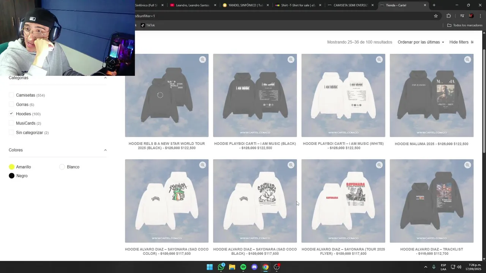Open the taskbar clock and date
Viewport: 486px width, 273px height.
[473, 267]
